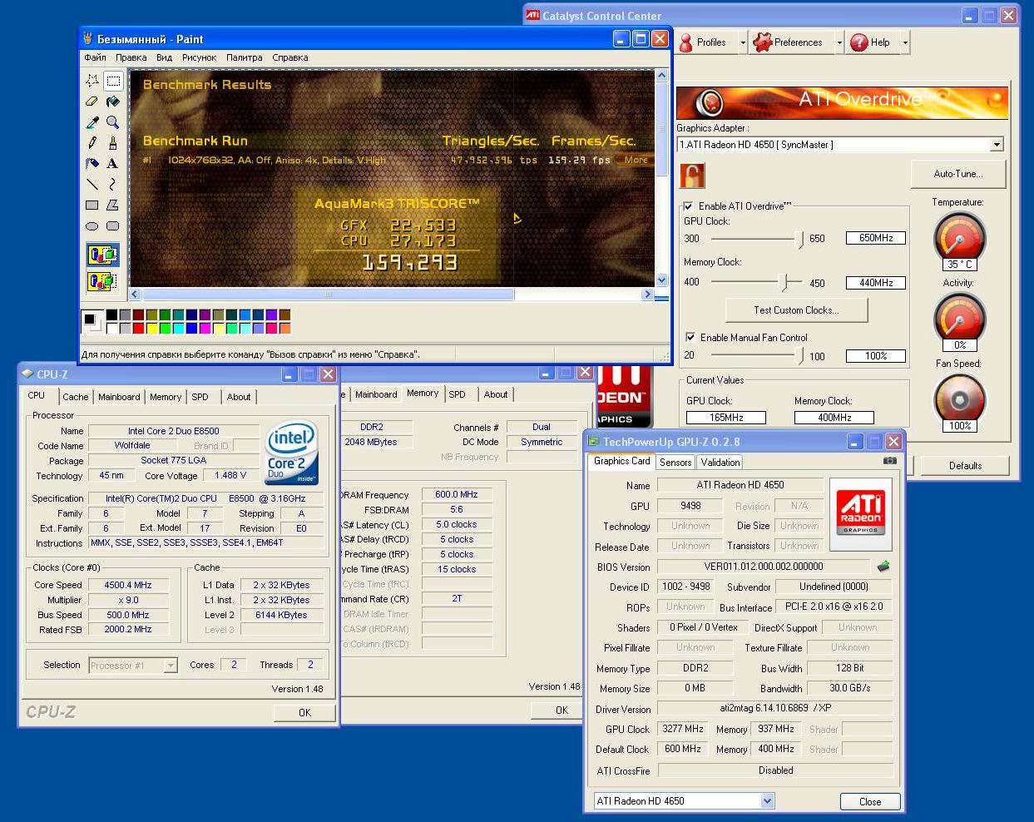Open the Рисунок menu in Paint
1034x822 pixels.
pyautogui.click(x=199, y=57)
